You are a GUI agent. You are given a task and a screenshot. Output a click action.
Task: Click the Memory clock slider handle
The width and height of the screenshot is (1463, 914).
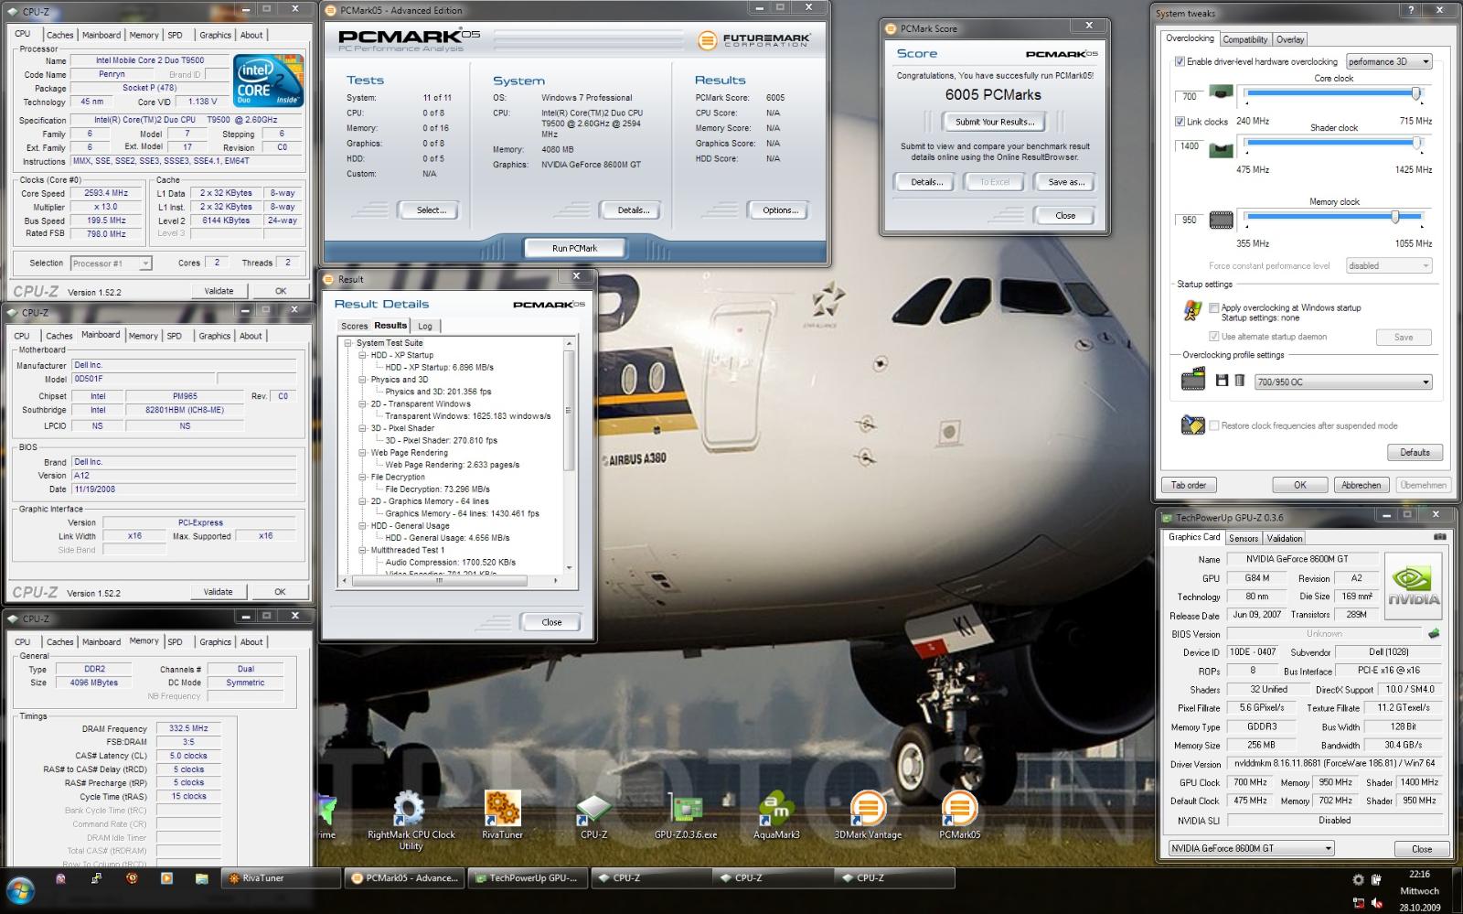1395,217
